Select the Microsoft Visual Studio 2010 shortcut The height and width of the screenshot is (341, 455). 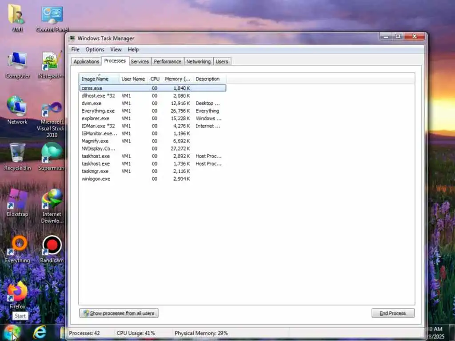[52, 119]
